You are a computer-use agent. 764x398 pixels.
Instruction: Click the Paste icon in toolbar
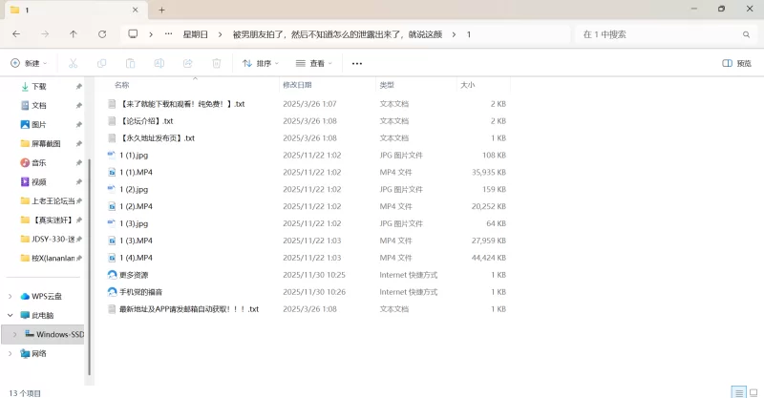(130, 63)
